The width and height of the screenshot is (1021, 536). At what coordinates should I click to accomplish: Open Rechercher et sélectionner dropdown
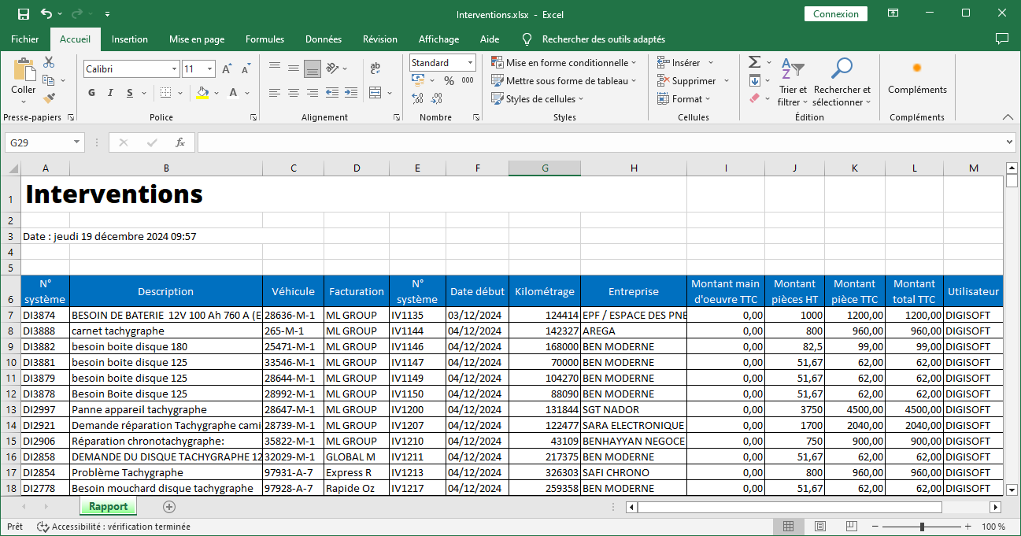coord(842,82)
